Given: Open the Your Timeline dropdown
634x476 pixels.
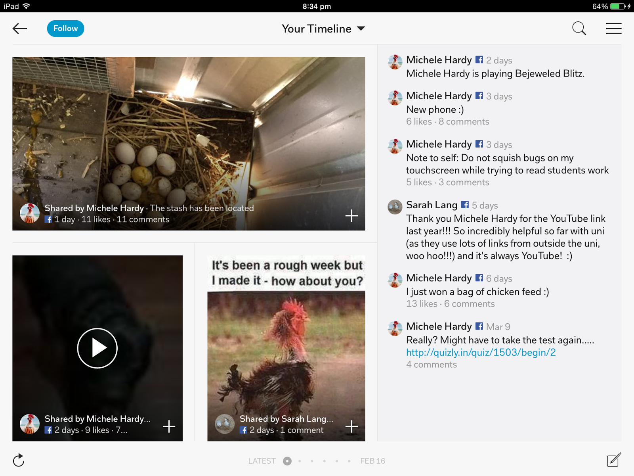Looking at the screenshot, I should 323,29.
